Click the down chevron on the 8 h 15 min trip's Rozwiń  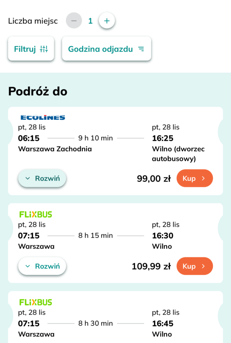pos(28,266)
